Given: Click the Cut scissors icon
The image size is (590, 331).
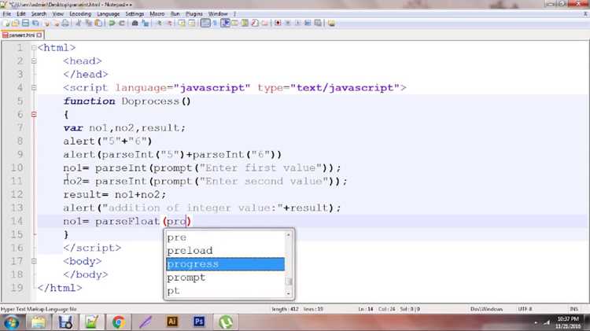Looking at the screenshot, I should tap(78, 24).
